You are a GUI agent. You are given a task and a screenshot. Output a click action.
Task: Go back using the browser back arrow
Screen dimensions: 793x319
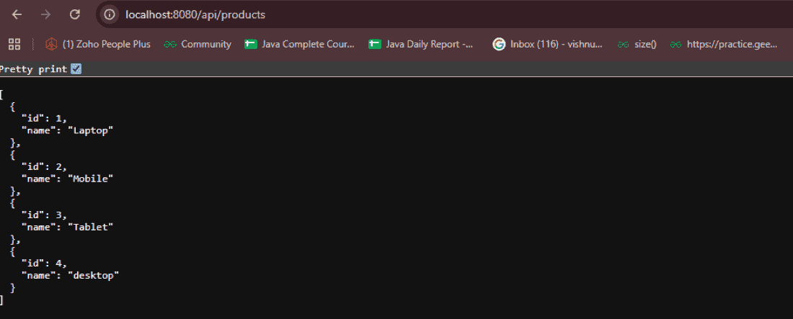17,14
